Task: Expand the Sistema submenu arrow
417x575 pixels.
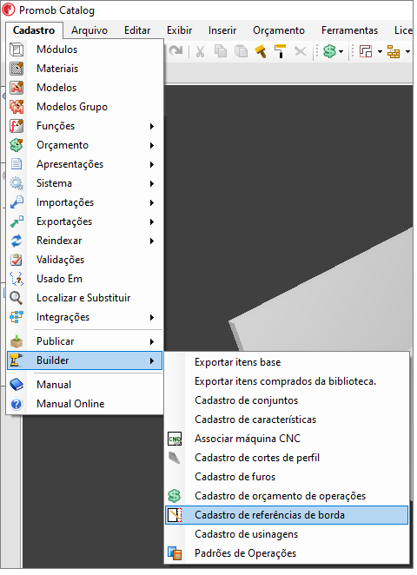Action: click(152, 184)
